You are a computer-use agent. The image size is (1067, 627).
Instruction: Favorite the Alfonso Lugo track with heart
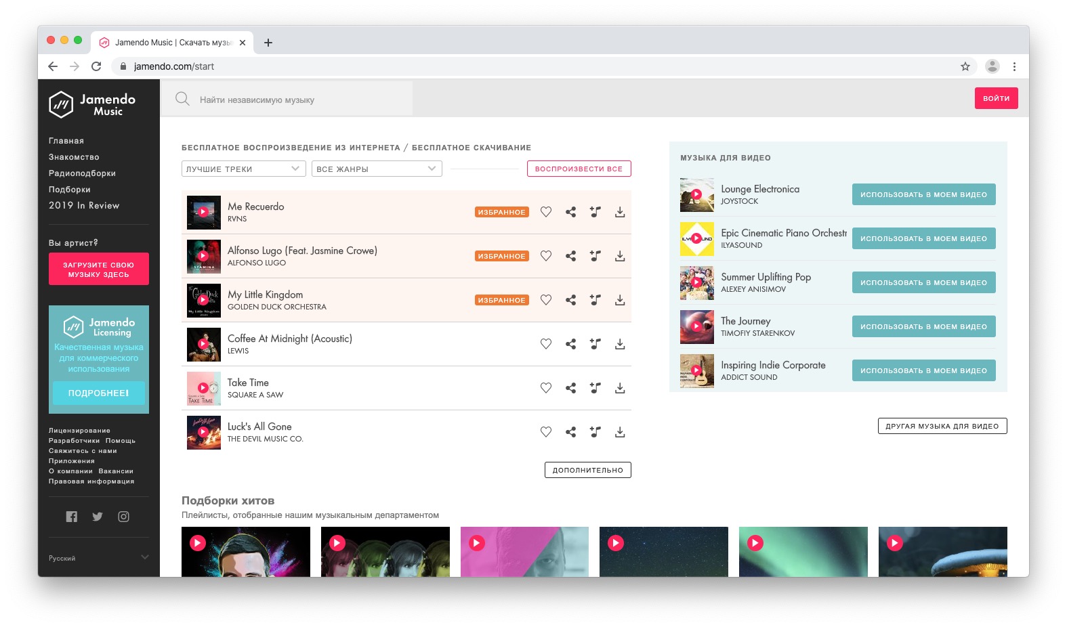tap(546, 256)
